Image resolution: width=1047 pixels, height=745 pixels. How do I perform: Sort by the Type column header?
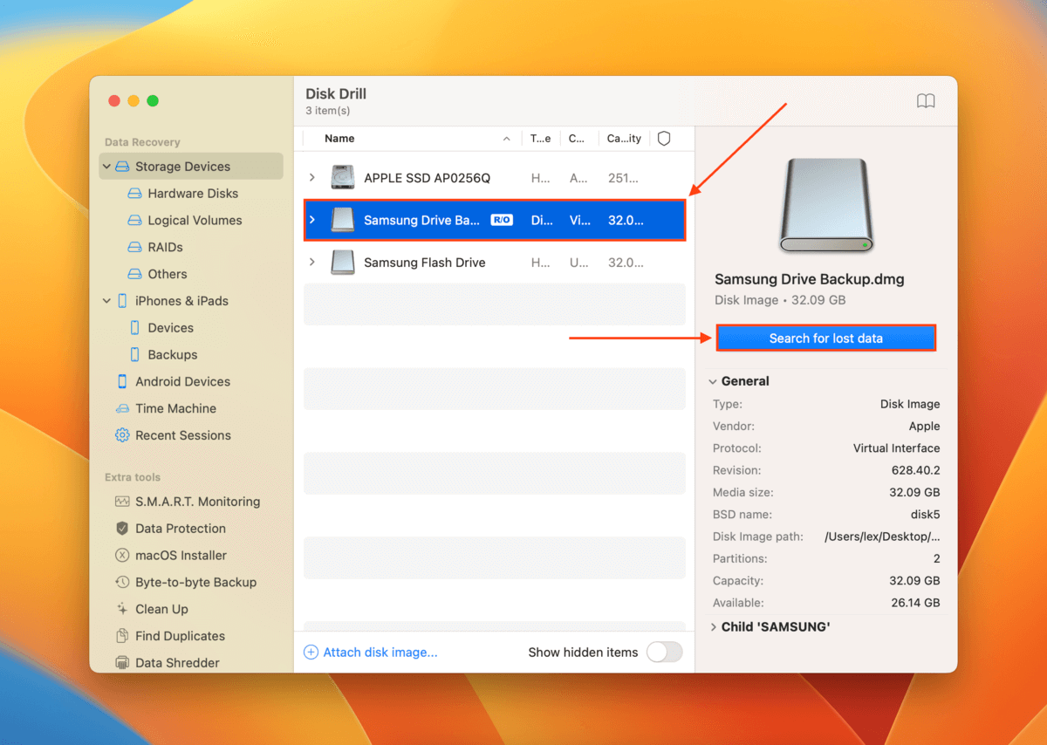pos(541,139)
